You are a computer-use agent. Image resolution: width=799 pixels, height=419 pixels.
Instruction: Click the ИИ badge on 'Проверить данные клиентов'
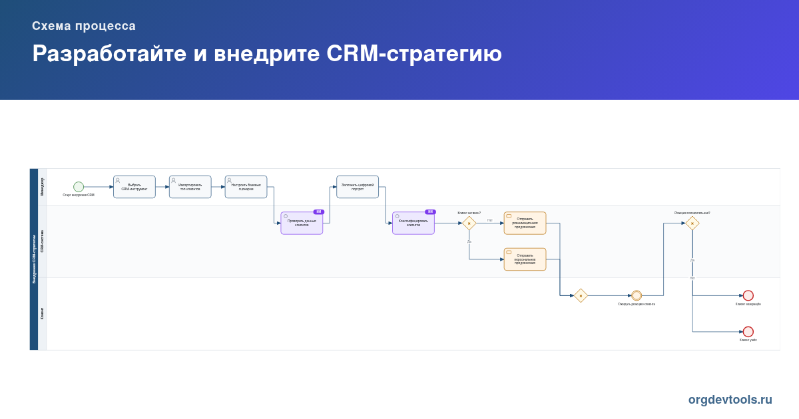pos(319,211)
